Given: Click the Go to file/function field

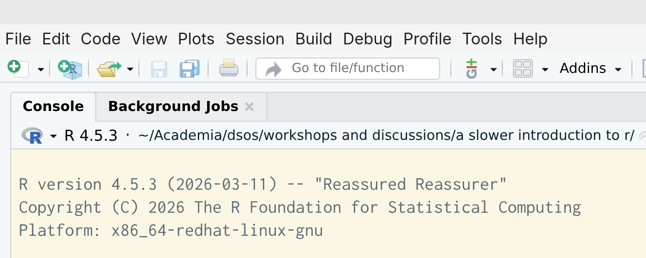Looking at the screenshot, I should (x=348, y=68).
